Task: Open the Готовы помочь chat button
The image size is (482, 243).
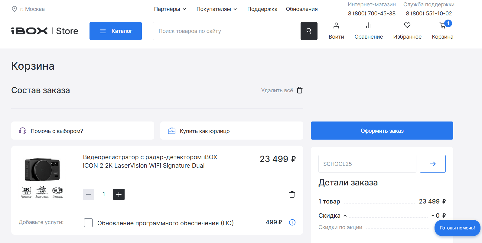Action: pyautogui.click(x=457, y=228)
